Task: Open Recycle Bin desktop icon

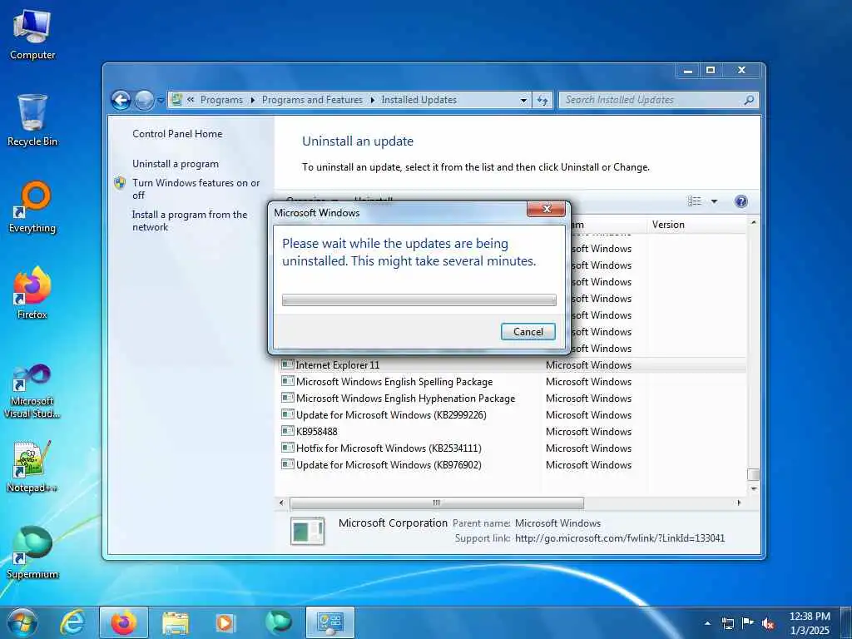Action: click(32, 121)
